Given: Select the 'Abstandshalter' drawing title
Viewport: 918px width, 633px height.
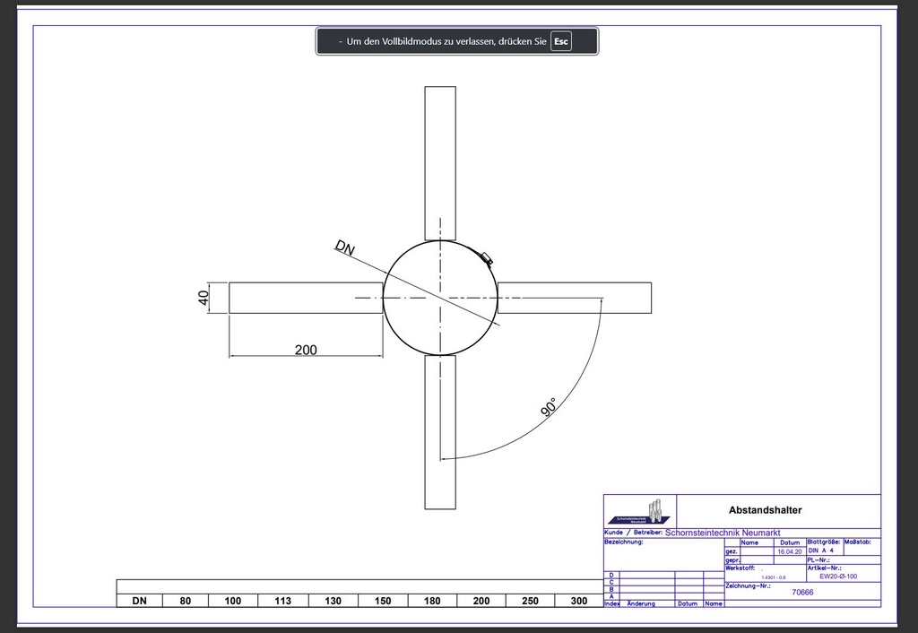Looking at the screenshot, I should 766,510.
